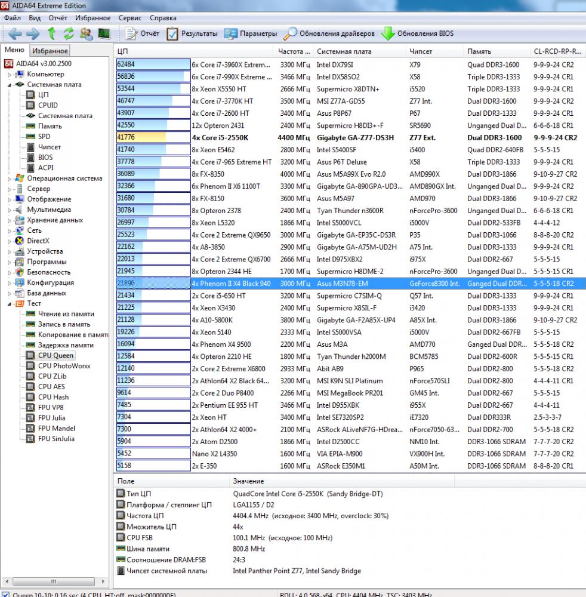Open the Справка menu

click(163, 18)
